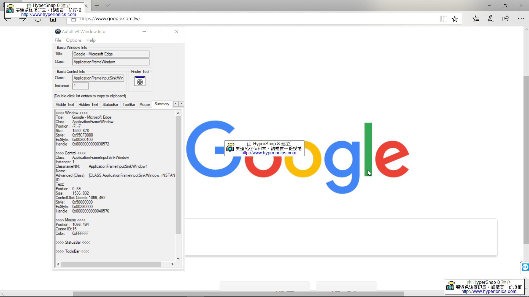Click the summary list horizontal scrollbar thumb
The image size is (529, 297).
(x=111, y=264)
